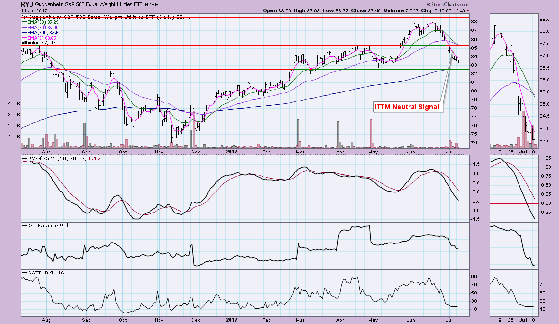
Task: Click the EMA(50) 85.40 legend entry
Action: (43, 28)
